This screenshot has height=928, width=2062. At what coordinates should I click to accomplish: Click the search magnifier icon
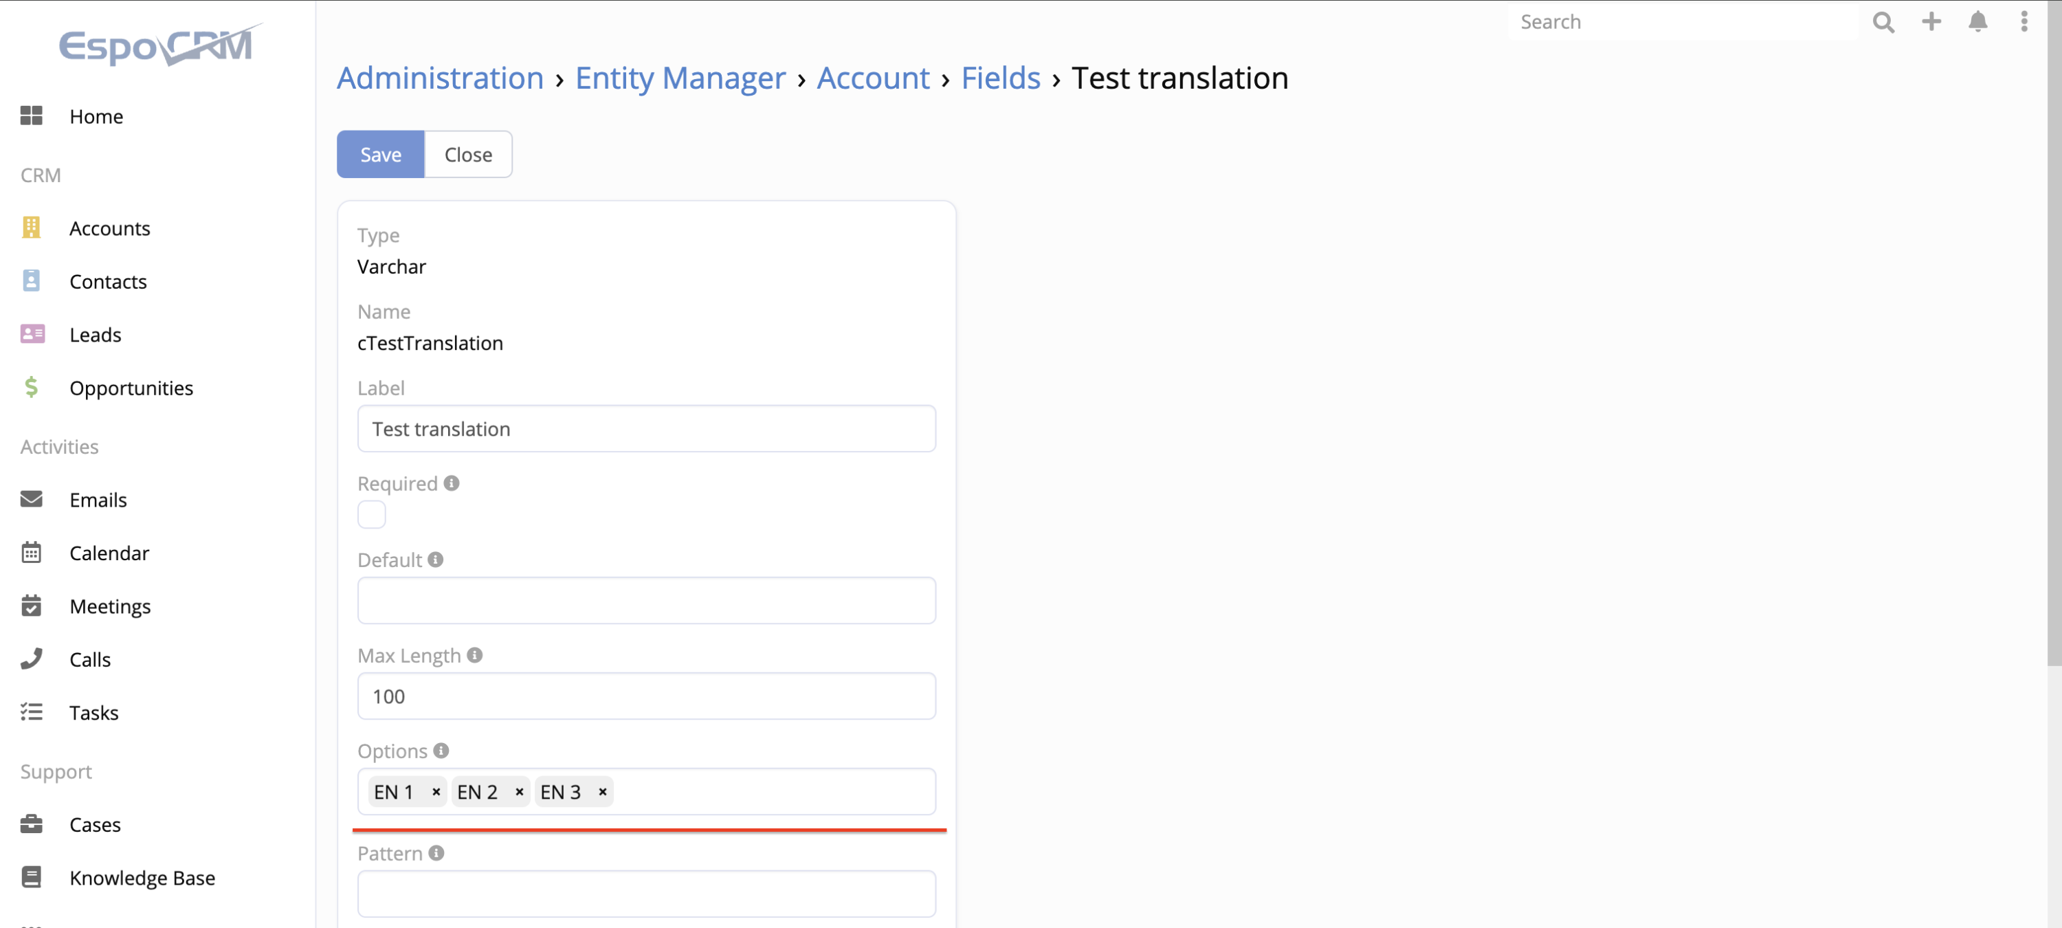[x=1883, y=21]
